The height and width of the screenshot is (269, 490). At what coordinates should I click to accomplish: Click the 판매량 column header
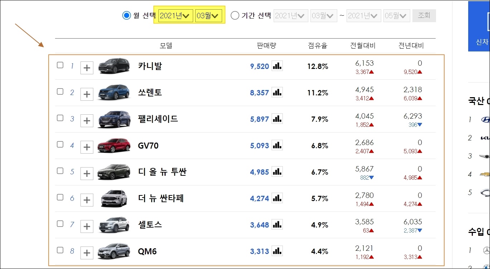266,46
